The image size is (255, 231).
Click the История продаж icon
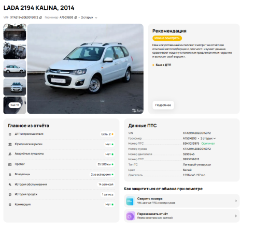tap(10, 194)
